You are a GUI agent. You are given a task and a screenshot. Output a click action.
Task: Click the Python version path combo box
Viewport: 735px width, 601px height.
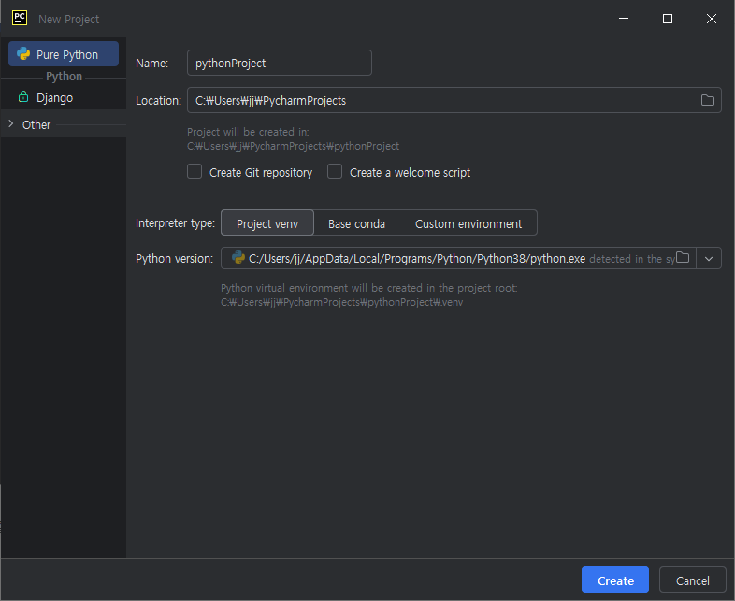(471, 259)
